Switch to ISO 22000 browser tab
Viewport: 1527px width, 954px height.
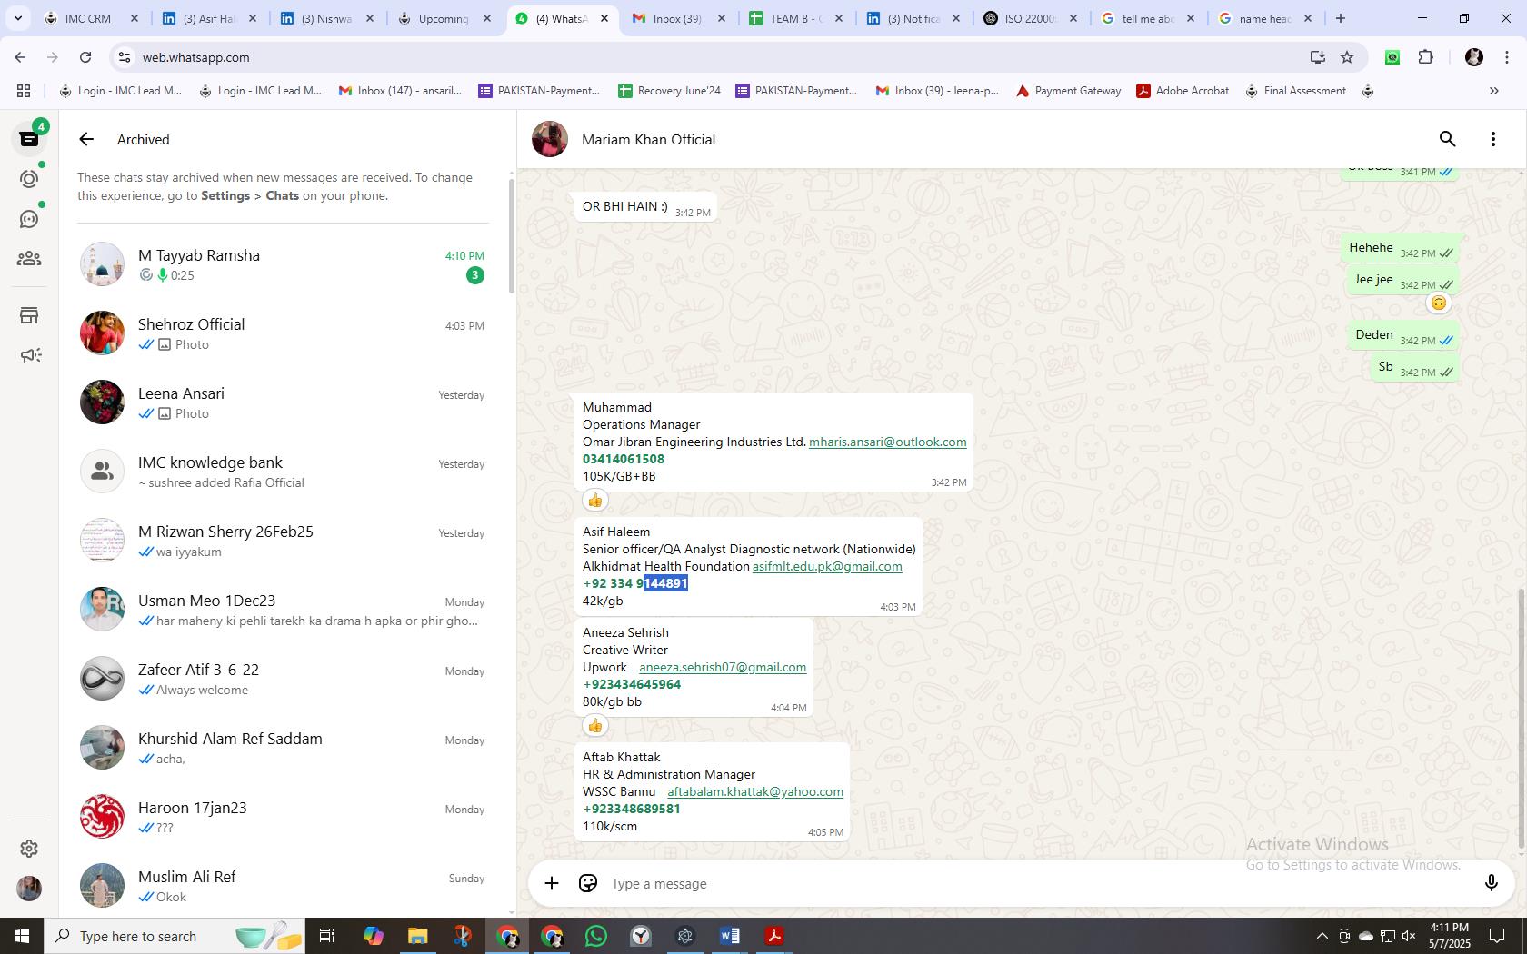(x=1032, y=18)
